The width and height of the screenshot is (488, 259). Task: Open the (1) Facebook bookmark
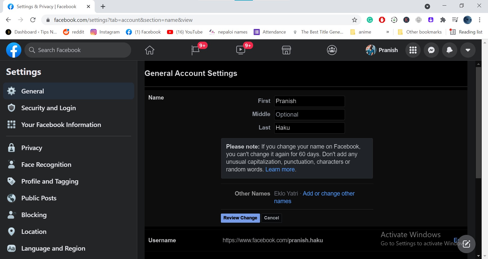pos(144,32)
